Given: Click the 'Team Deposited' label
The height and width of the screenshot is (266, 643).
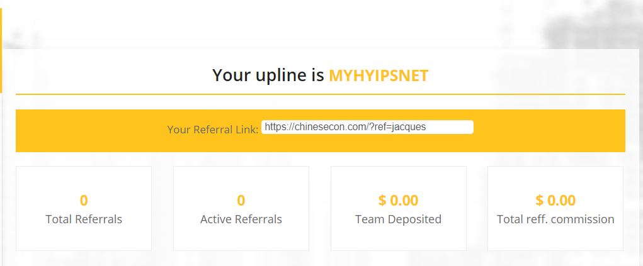Looking at the screenshot, I should point(398,219).
